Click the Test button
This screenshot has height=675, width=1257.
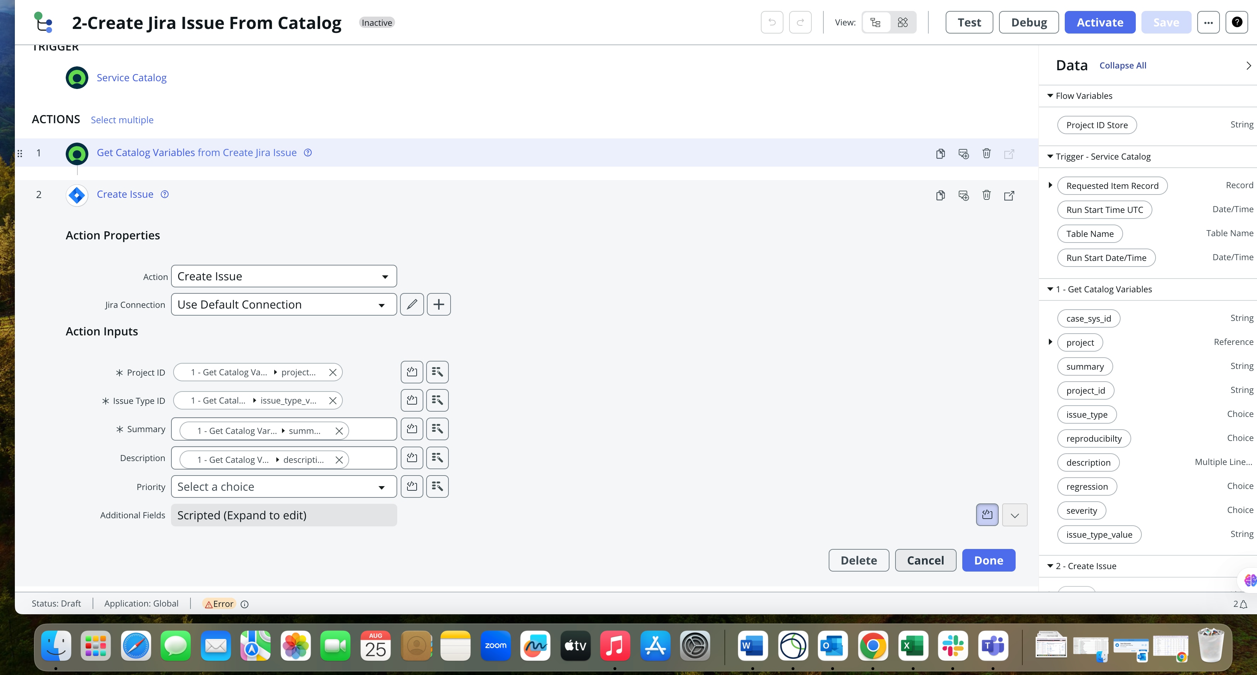pos(969,23)
